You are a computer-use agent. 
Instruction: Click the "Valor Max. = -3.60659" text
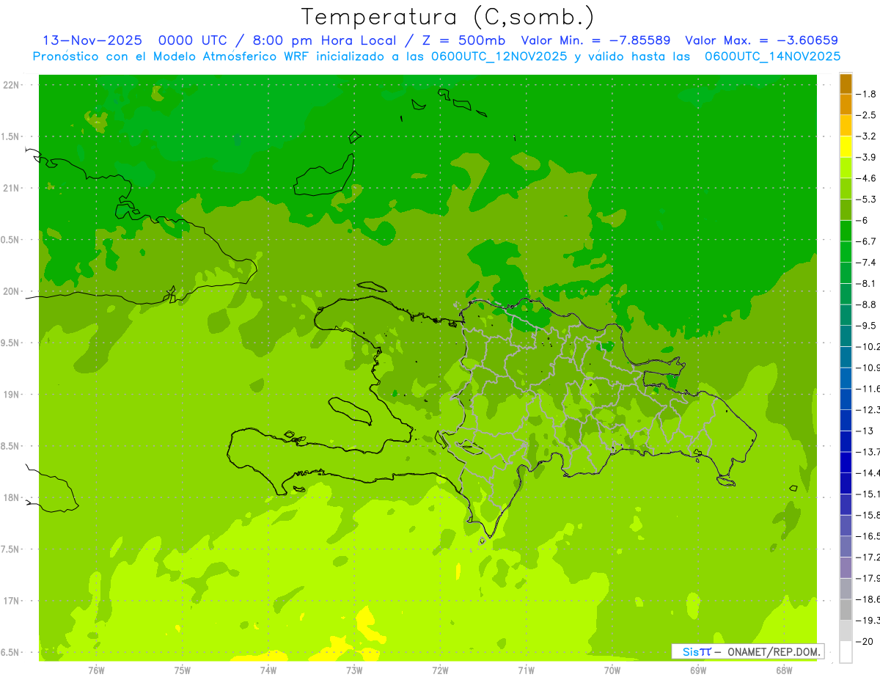coord(761,40)
